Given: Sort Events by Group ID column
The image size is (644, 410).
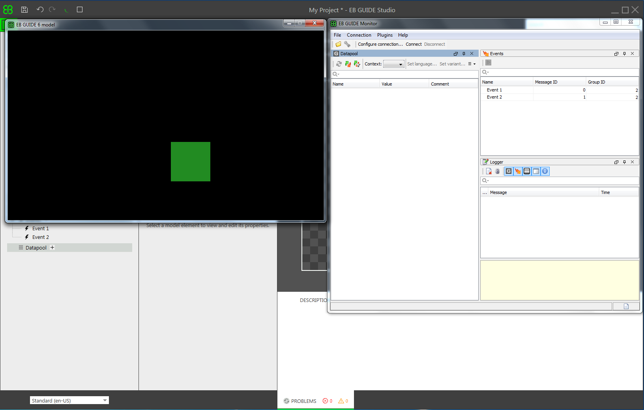Looking at the screenshot, I should tap(612, 82).
